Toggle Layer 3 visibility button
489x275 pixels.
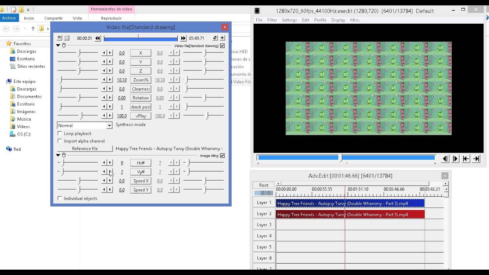[264, 225]
